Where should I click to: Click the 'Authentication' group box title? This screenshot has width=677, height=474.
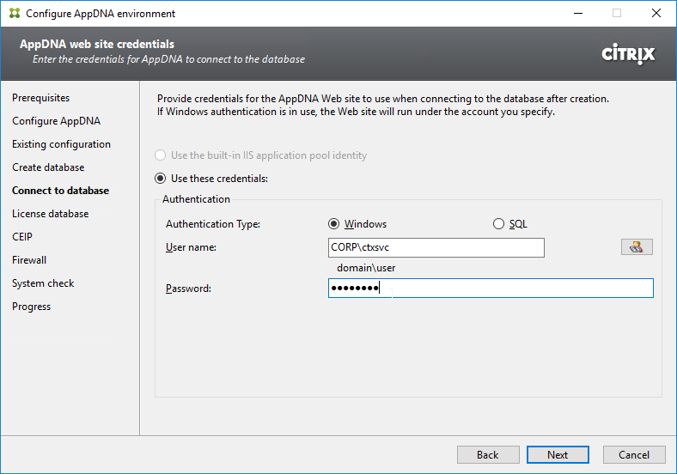point(196,199)
